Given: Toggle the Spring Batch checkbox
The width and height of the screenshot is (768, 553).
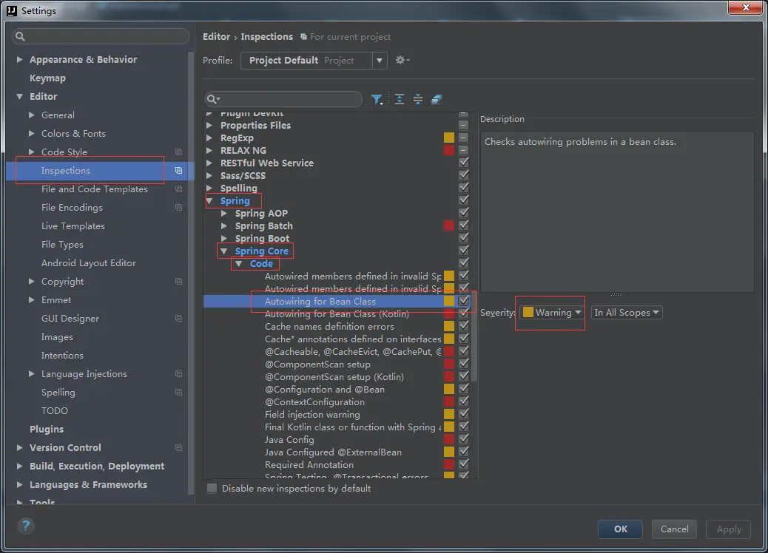Looking at the screenshot, I should [463, 225].
